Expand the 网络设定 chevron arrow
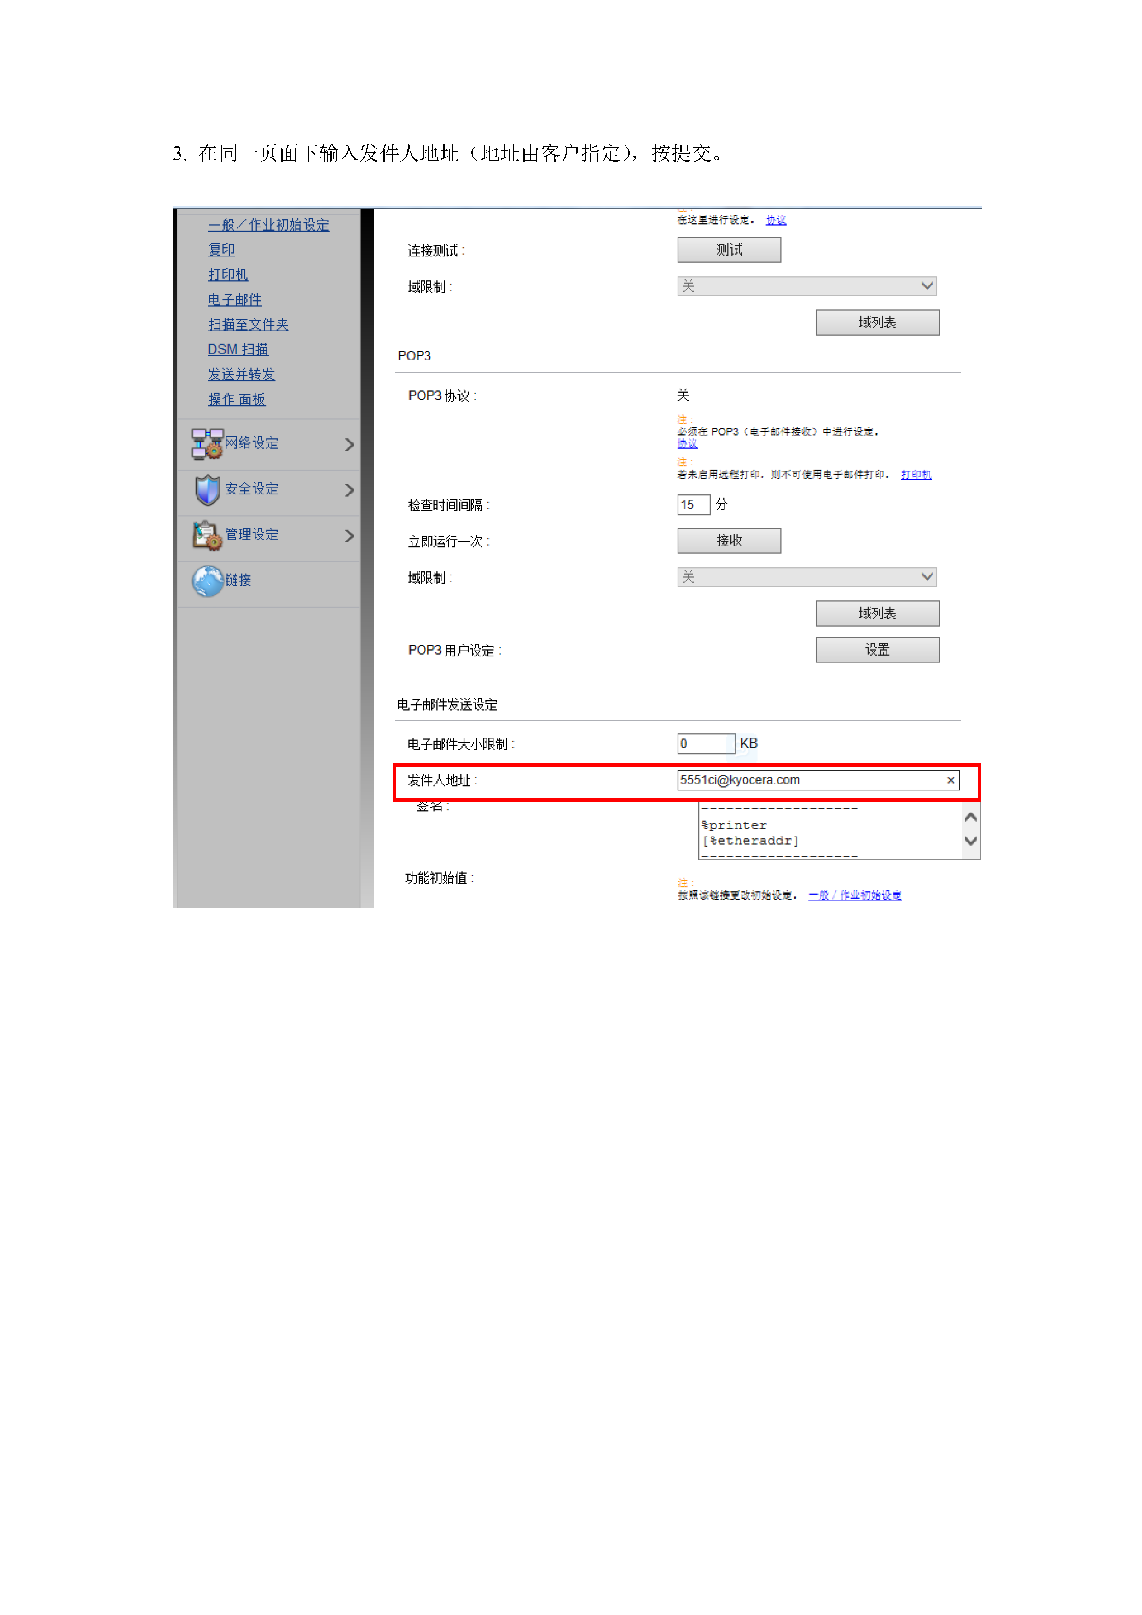The width and height of the screenshot is (1142, 1615). [x=349, y=445]
